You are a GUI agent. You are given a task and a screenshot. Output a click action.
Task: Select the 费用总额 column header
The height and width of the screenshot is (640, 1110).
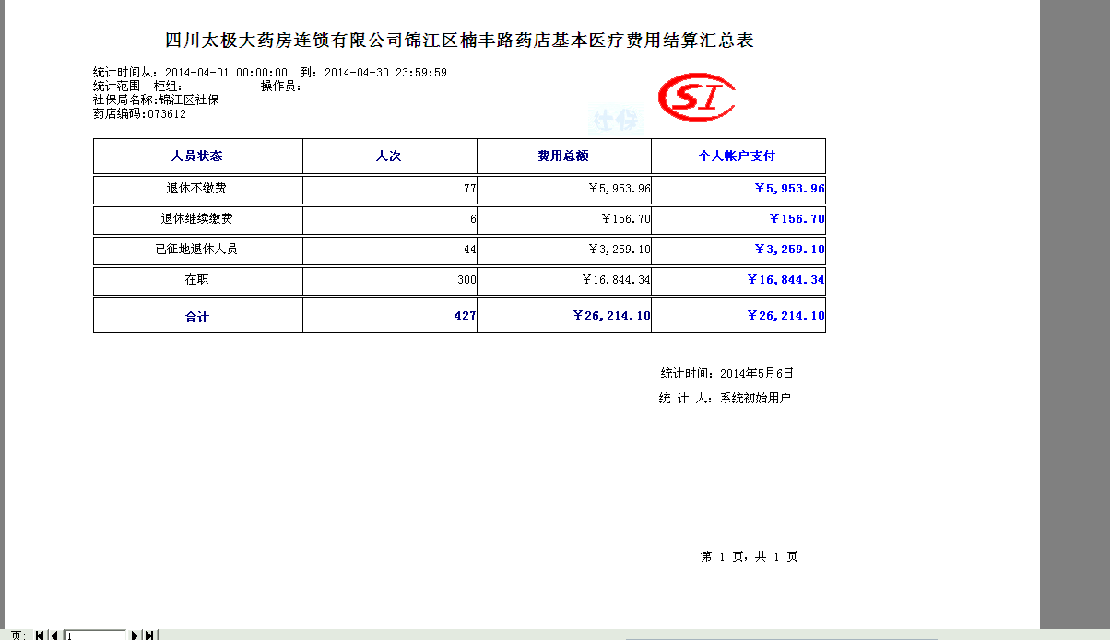click(x=563, y=157)
